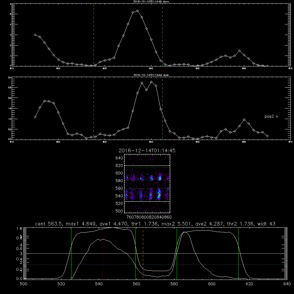Image resolution: width=294 pixels, height=294 pixels.
Task: Click the orange dashed center line in bottom plot
Action: (x=143, y=253)
